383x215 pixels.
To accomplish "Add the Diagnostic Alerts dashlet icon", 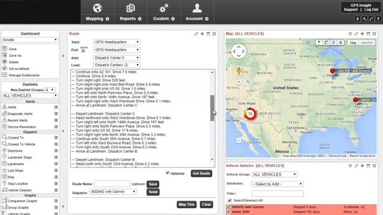I will (56, 113).
